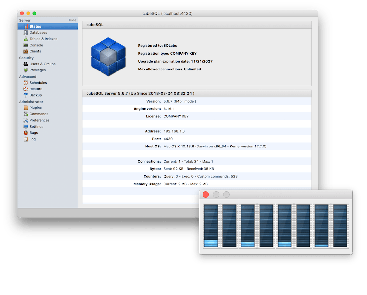
Task: Click the last CPU meter bar
Action: 340,226
